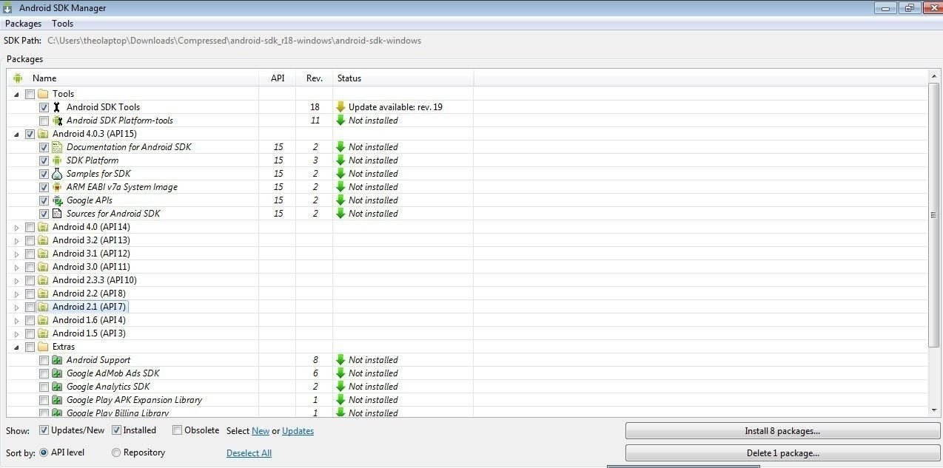Viewport: 943px width, 468px height.
Task: Uncheck the Android 4.0.3 (API 15) group checkbox
Action: (30, 134)
